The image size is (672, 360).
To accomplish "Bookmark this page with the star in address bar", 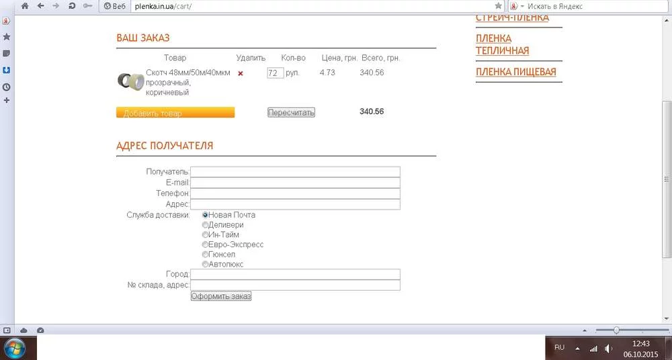I will point(498,6).
